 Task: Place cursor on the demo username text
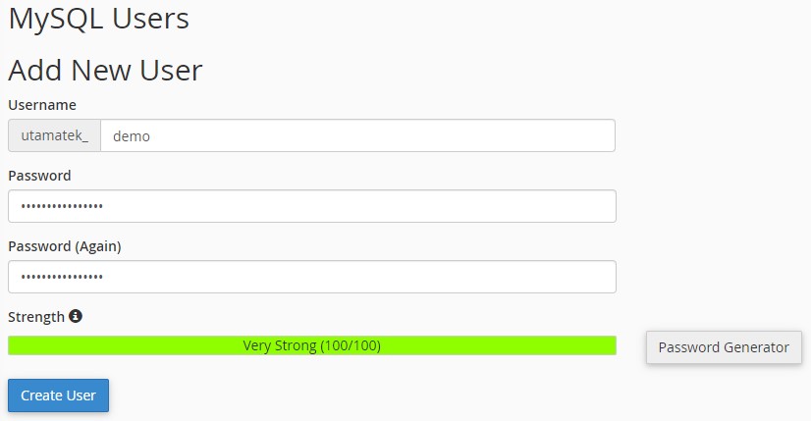(x=132, y=136)
